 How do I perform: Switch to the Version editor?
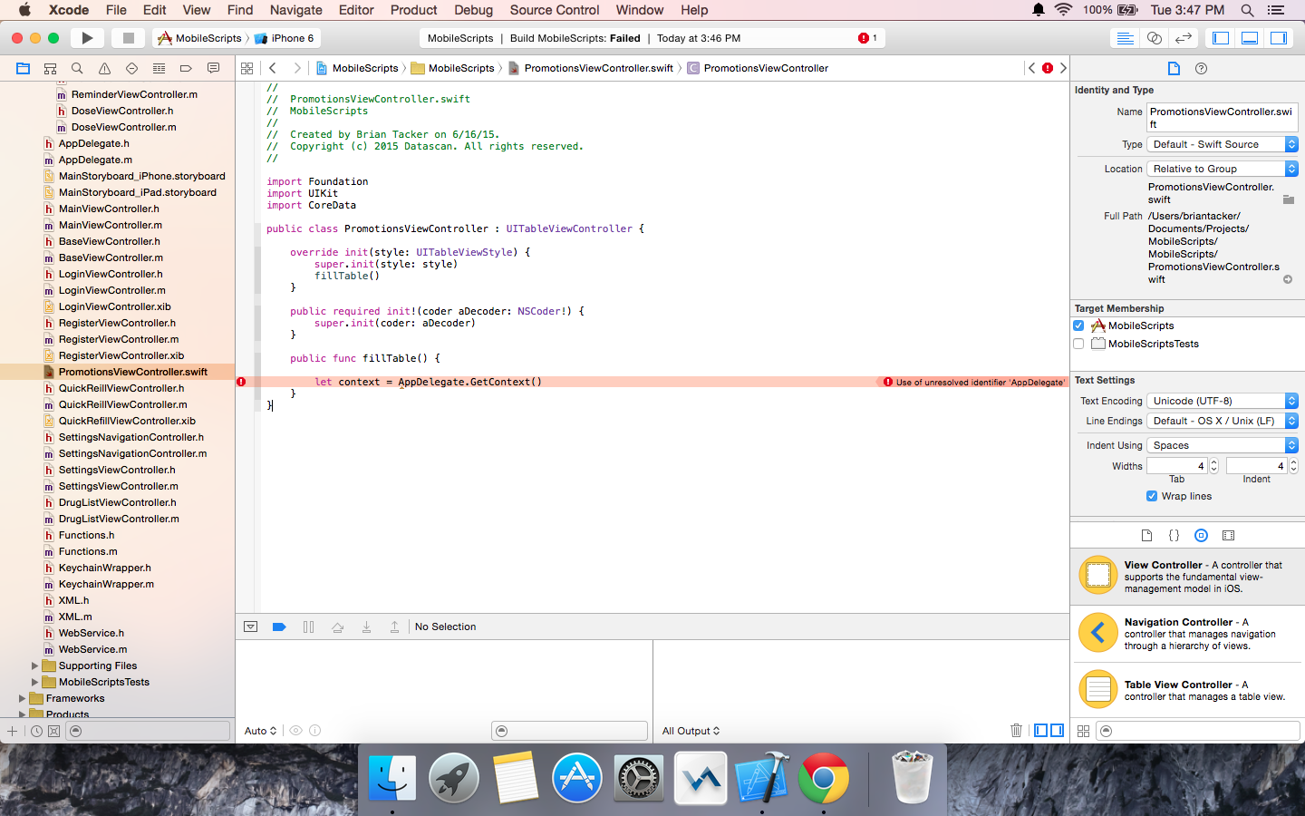(1183, 38)
